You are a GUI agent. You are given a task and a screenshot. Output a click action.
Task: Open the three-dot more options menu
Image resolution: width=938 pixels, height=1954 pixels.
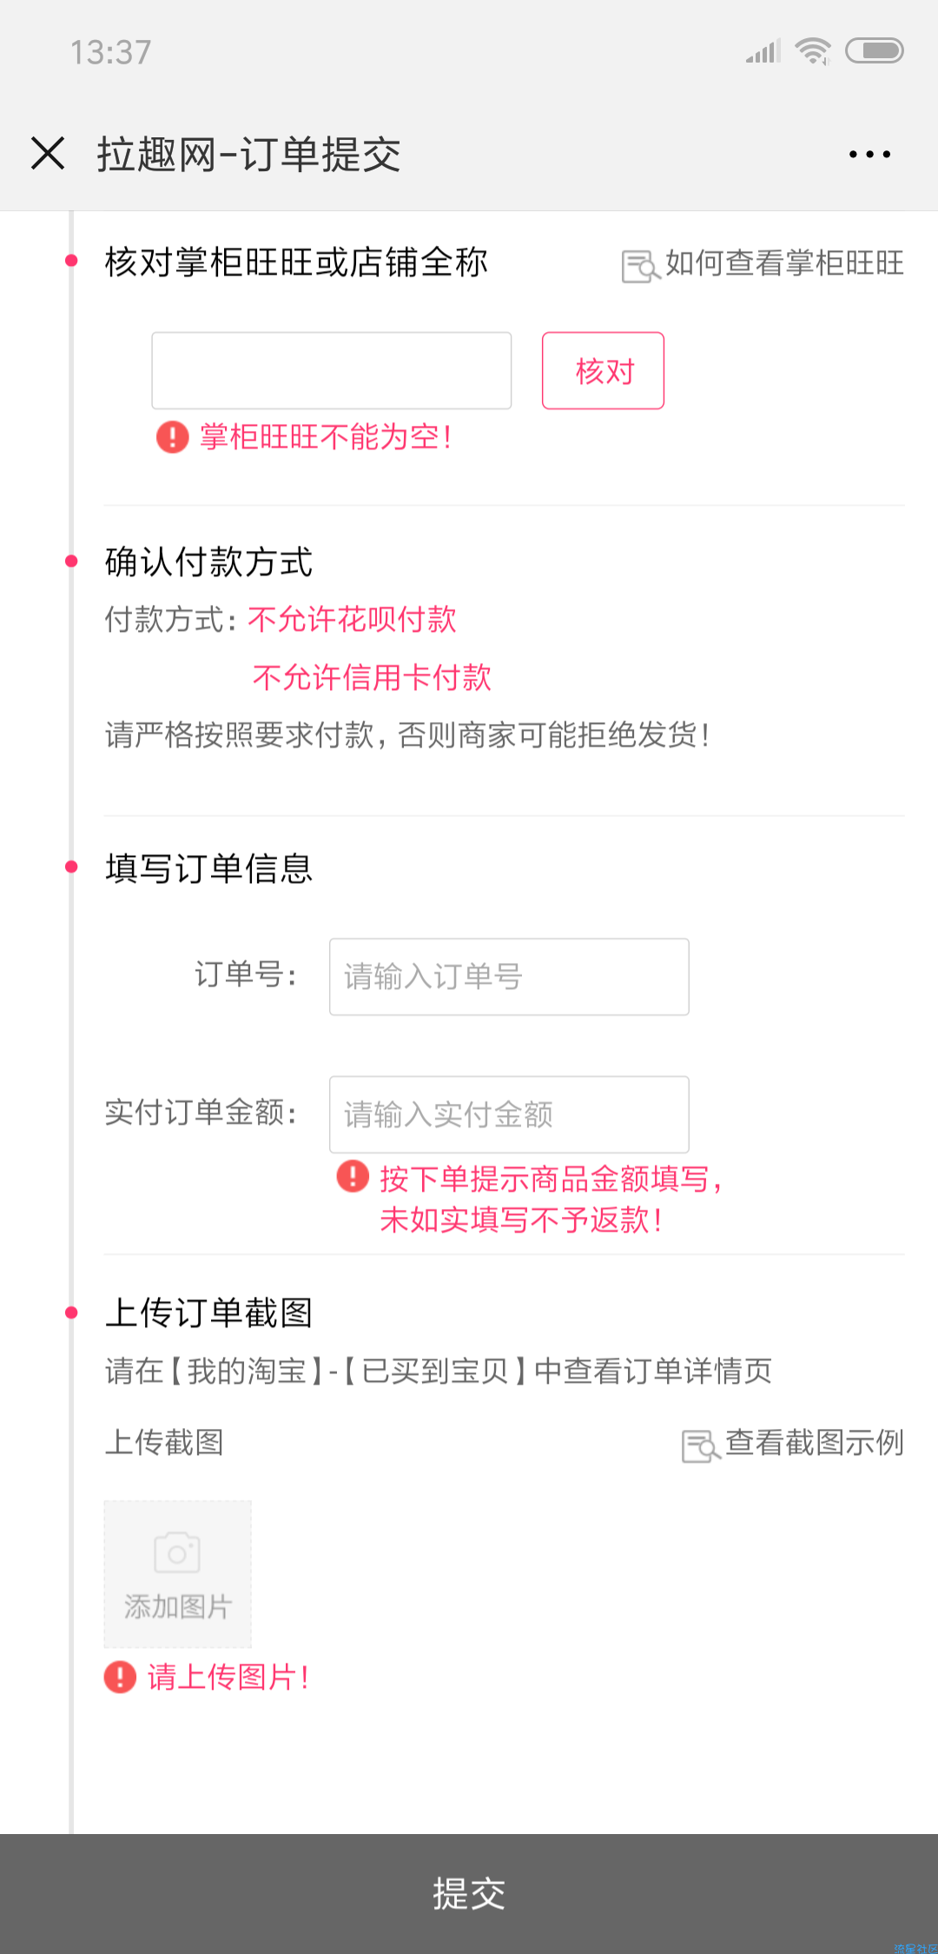point(869,155)
